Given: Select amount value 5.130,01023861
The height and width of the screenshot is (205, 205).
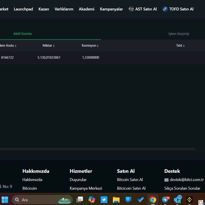Looking at the screenshot, I should pyautogui.click(x=49, y=58).
